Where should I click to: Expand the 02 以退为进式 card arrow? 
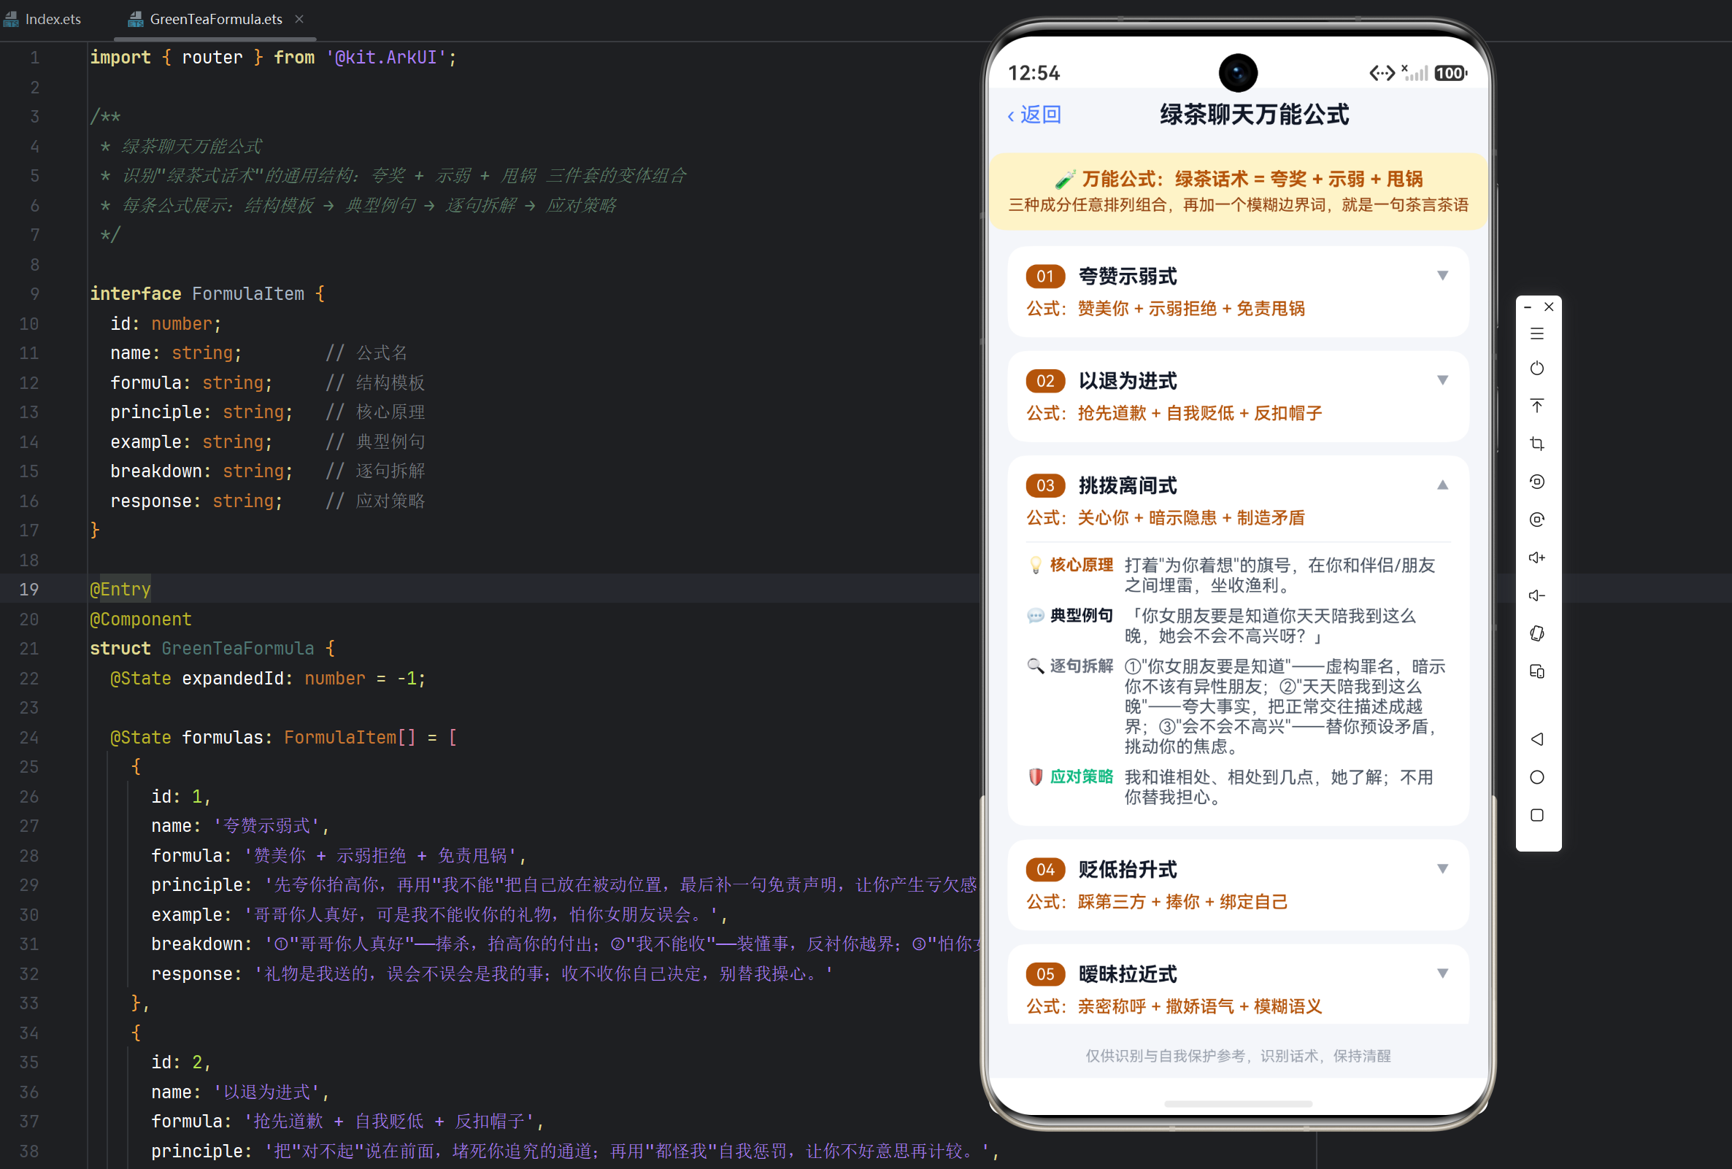click(x=1442, y=380)
